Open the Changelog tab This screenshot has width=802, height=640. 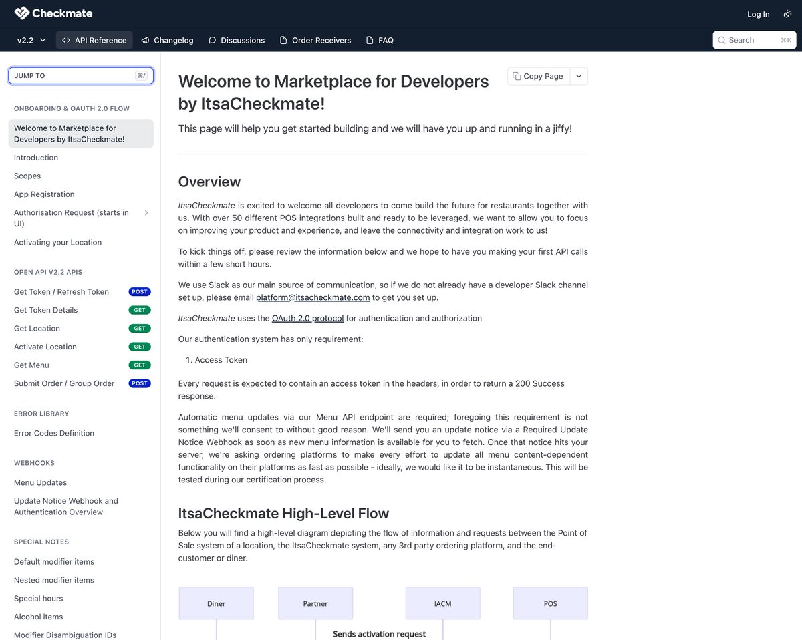pos(168,40)
